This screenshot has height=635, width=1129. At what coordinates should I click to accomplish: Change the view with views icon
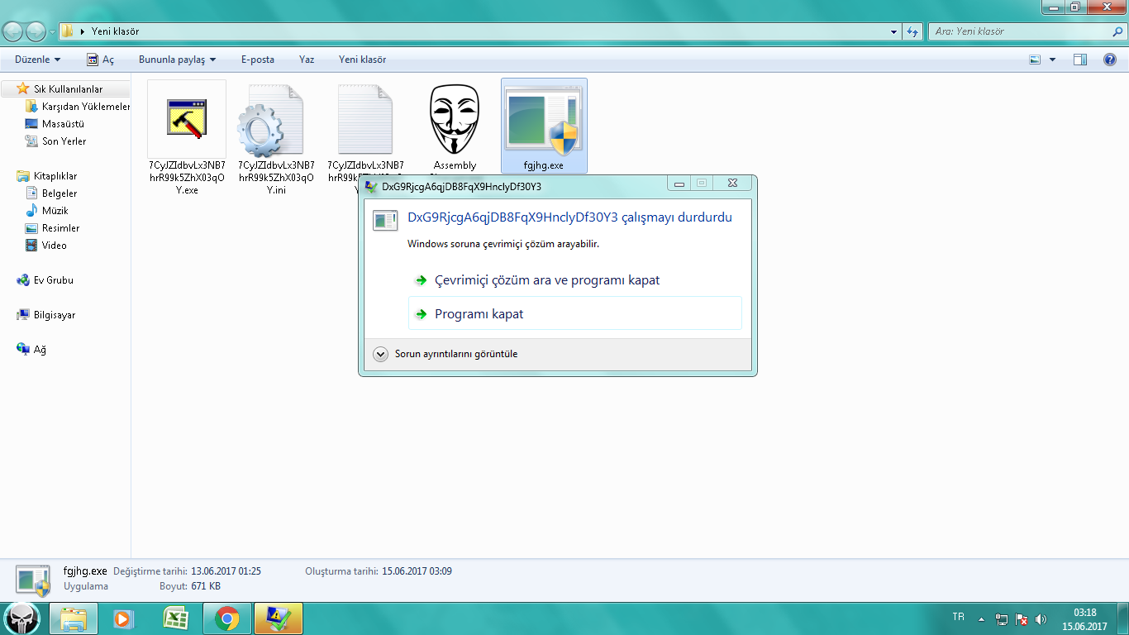pyautogui.click(x=1035, y=60)
